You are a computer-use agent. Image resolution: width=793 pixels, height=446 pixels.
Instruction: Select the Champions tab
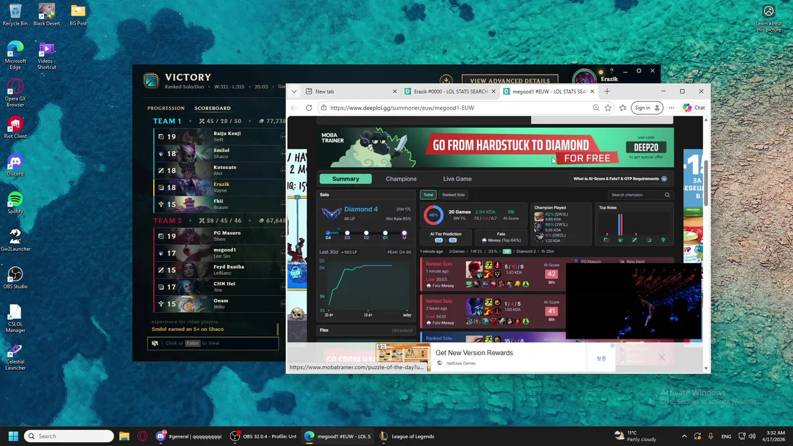click(x=401, y=178)
